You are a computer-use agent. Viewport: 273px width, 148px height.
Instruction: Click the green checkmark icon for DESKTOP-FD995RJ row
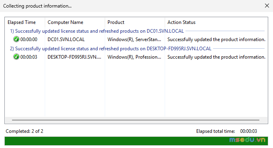(x=16, y=57)
